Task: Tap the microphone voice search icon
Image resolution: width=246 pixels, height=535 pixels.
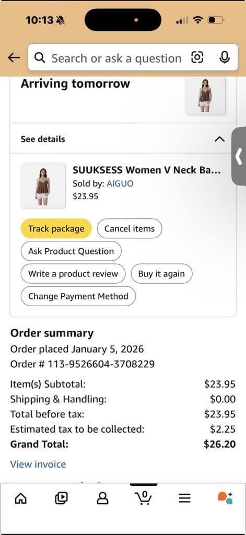Action: (x=224, y=57)
